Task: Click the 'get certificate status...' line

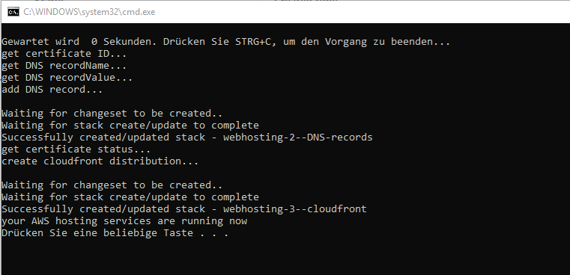Action: click(x=76, y=149)
